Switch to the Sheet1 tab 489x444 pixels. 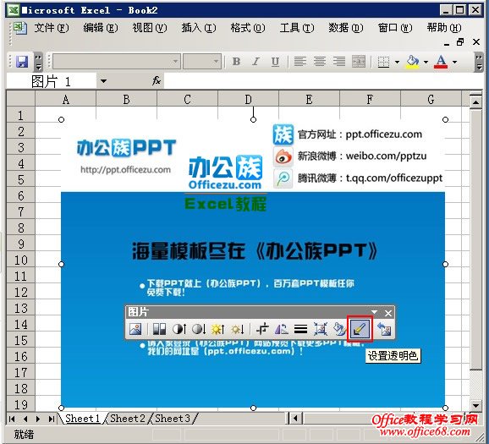(x=82, y=419)
